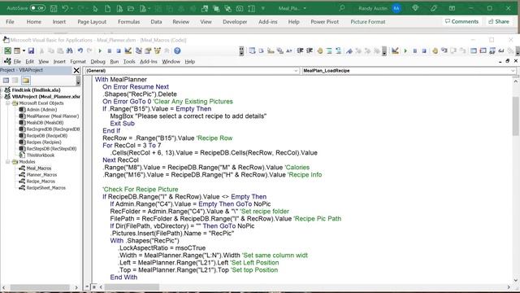Viewport: 520px width, 293px height.
Task: Click the Share button in Excel
Action: 498,22
